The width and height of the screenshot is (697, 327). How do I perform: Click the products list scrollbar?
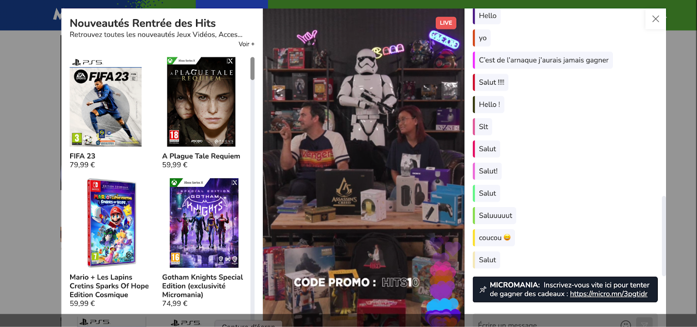[x=253, y=68]
